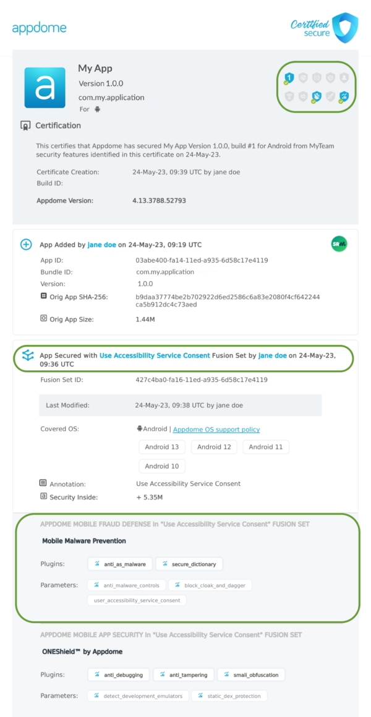Image resolution: width=371 pixels, height=717 pixels.
Task: Click the green SRM avatar badge
Action: (339, 244)
